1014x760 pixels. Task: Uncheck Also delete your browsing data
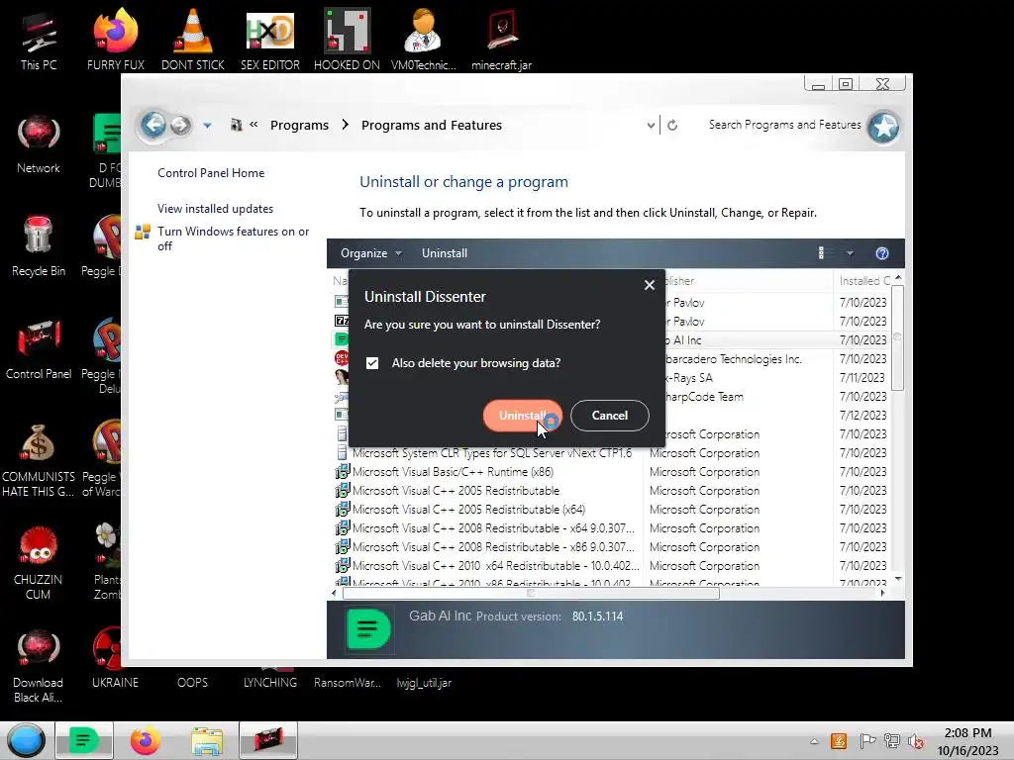372,363
